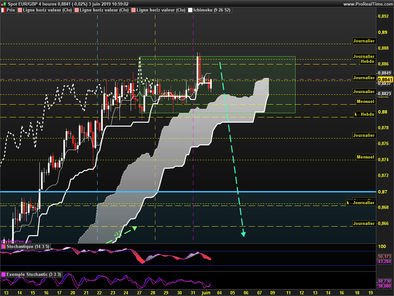The height and width of the screenshot is (296, 394).
Task: Open the second Ligne horiz valeur (Clo) legend
Action: click(104, 10)
